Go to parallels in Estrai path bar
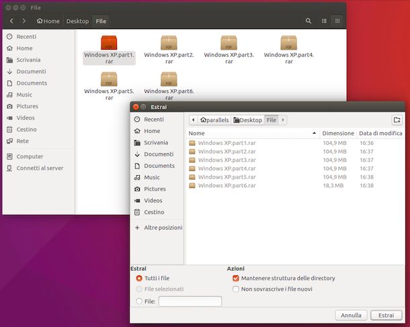Screen dimensions: 410x327 (x=214, y=120)
